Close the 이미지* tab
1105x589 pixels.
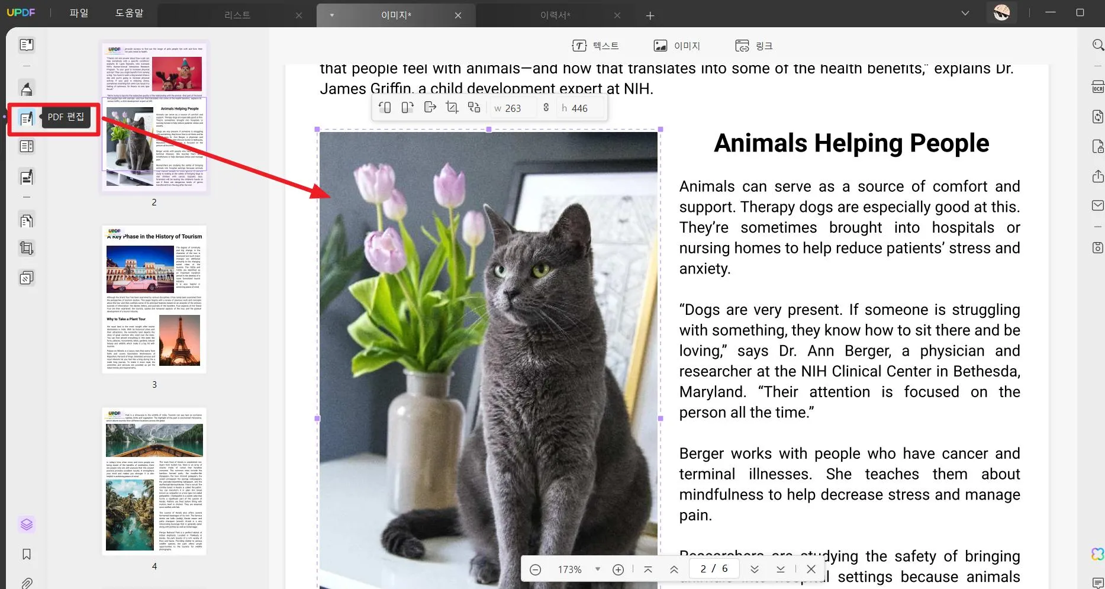(458, 15)
